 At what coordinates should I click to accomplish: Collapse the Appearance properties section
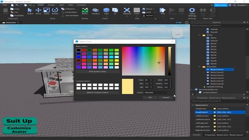pyautogui.click(x=193, y=105)
